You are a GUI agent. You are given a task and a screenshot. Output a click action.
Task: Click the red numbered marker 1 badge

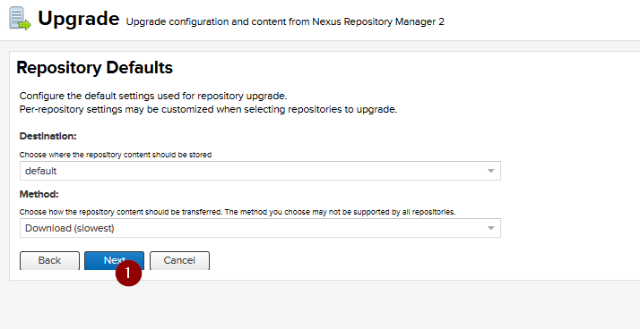128,273
